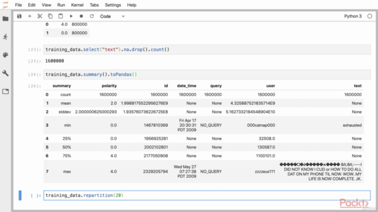
Task: Click the text column header
Action: coord(357,85)
